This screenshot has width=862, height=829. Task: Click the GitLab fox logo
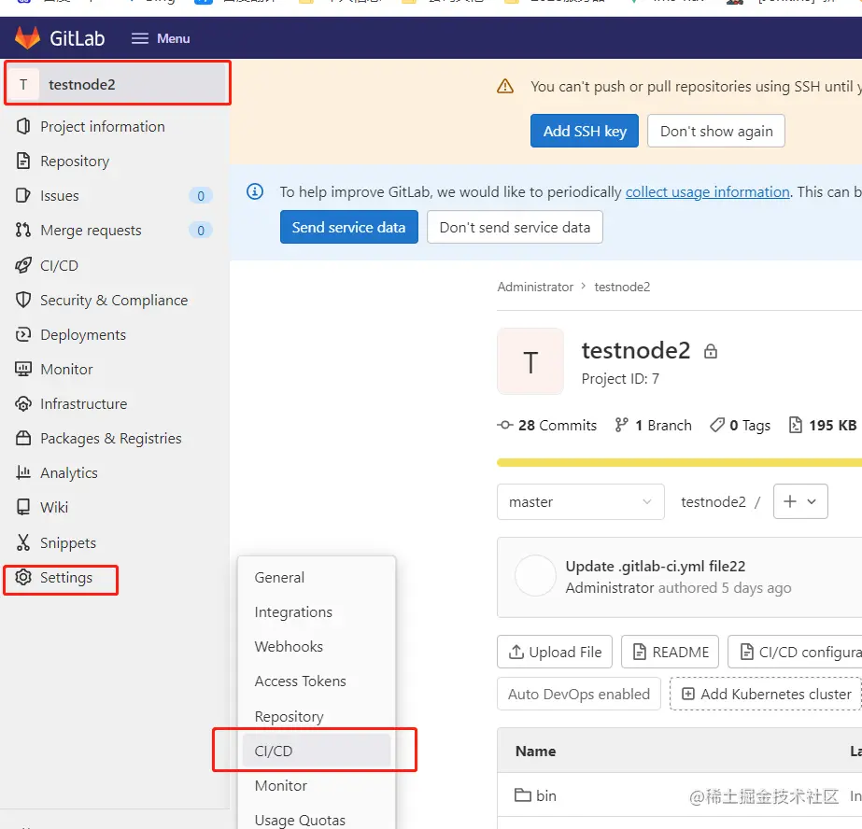coord(27,38)
